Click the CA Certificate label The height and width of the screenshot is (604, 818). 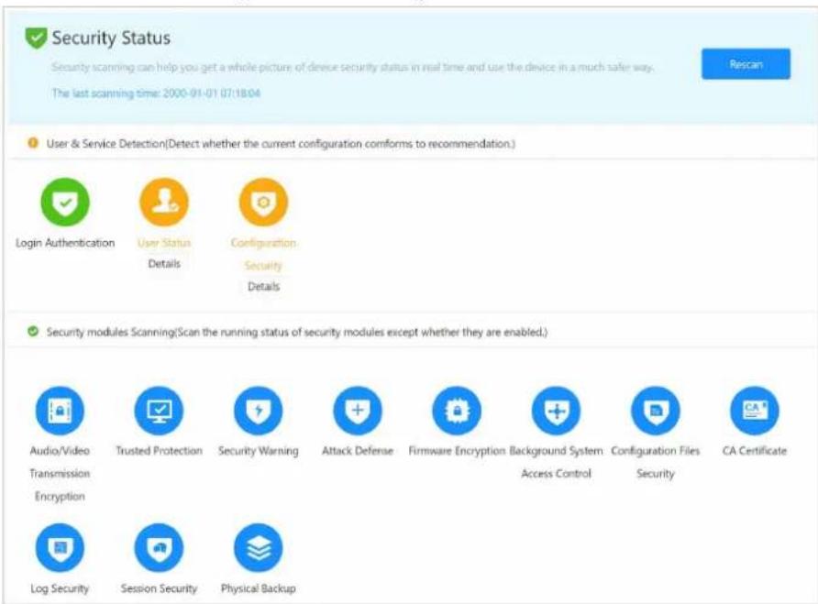755,451
